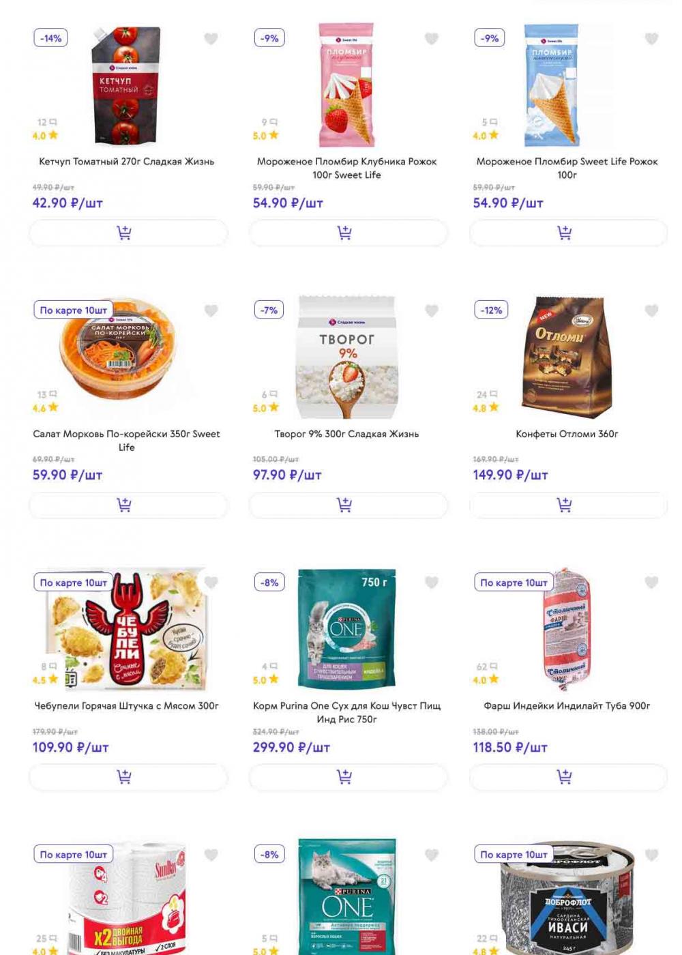Toggle heart on Фарш Индейки Индилайт

pyautogui.click(x=652, y=583)
